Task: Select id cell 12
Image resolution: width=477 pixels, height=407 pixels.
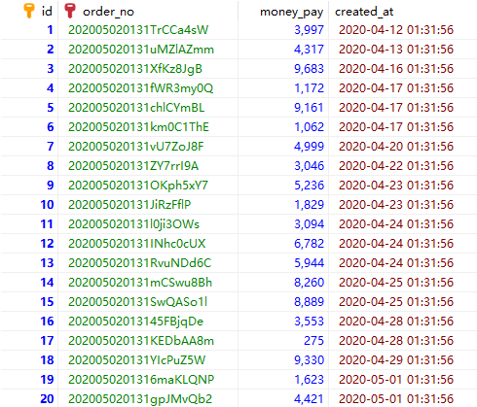Action: point(47,244)
